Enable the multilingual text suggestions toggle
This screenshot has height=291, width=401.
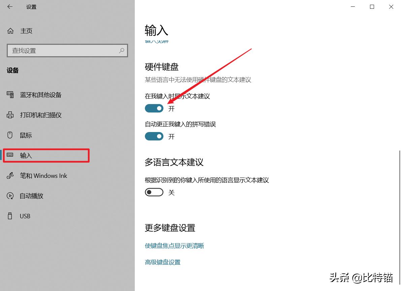(x=154, y=192)
